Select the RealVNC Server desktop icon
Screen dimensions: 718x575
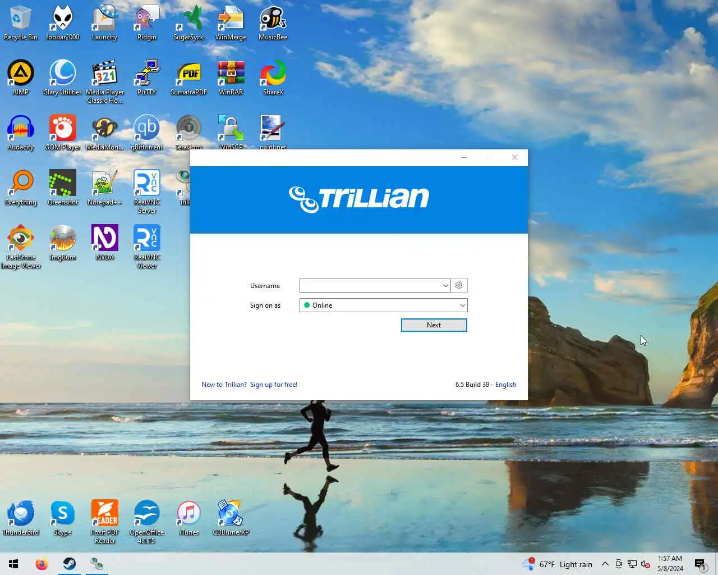(146, 191)
